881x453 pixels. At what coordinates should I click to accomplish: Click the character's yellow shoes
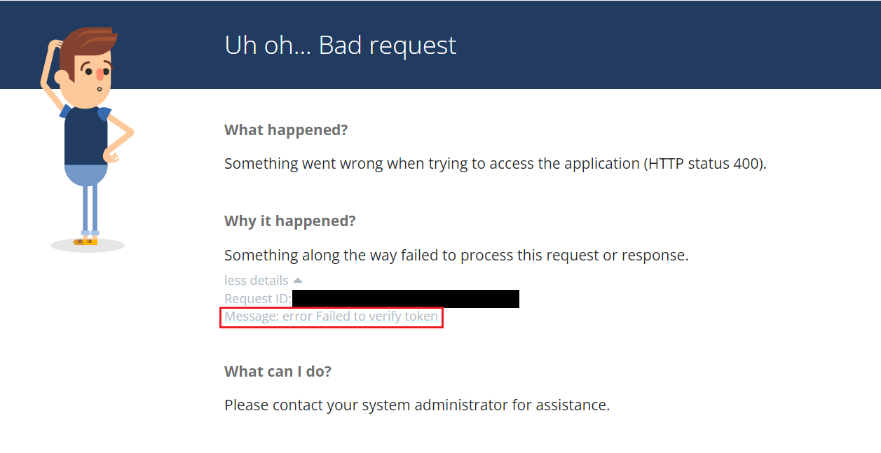[86, 240]
